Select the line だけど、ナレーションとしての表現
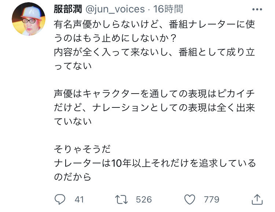 (154, 107)
